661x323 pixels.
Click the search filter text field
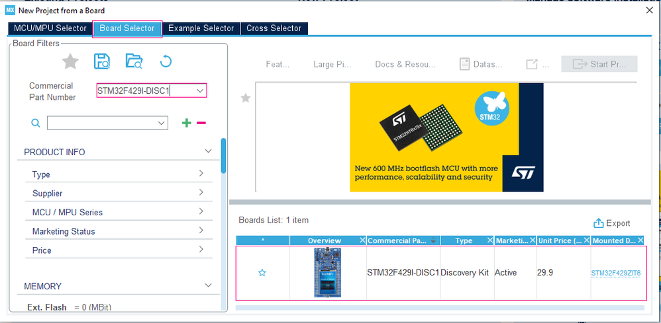point(101,123)
